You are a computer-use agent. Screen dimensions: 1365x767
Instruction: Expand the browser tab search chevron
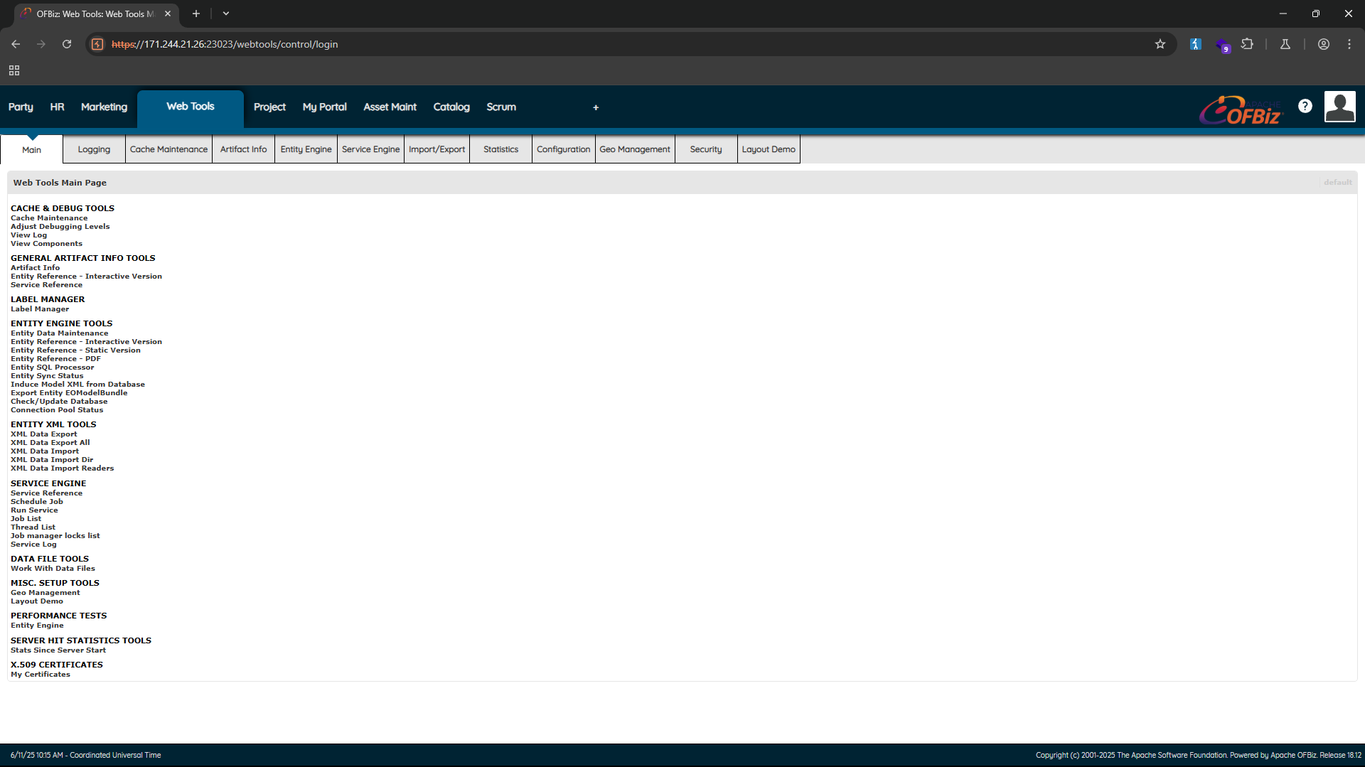point(226,14)
